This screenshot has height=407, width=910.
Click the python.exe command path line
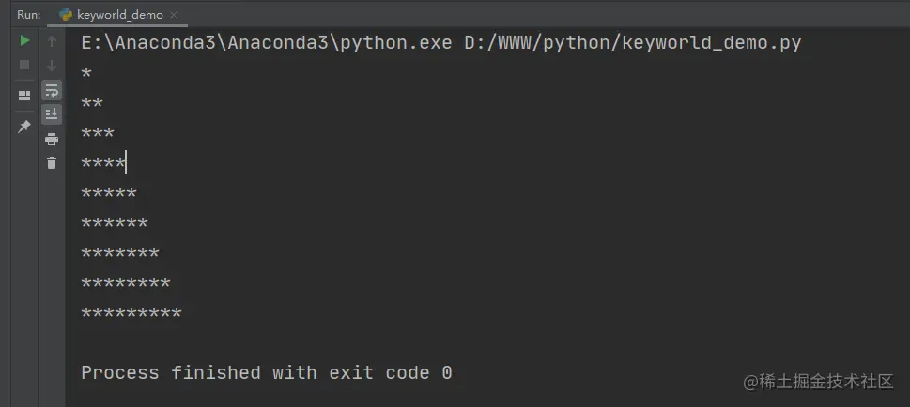coord(441,43)
